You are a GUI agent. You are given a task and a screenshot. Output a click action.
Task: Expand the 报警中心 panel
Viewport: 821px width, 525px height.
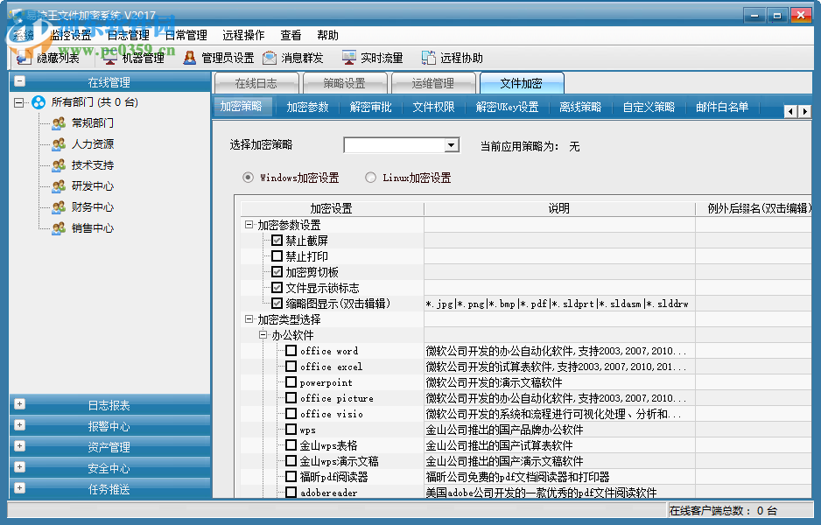[x=20, y=425]
